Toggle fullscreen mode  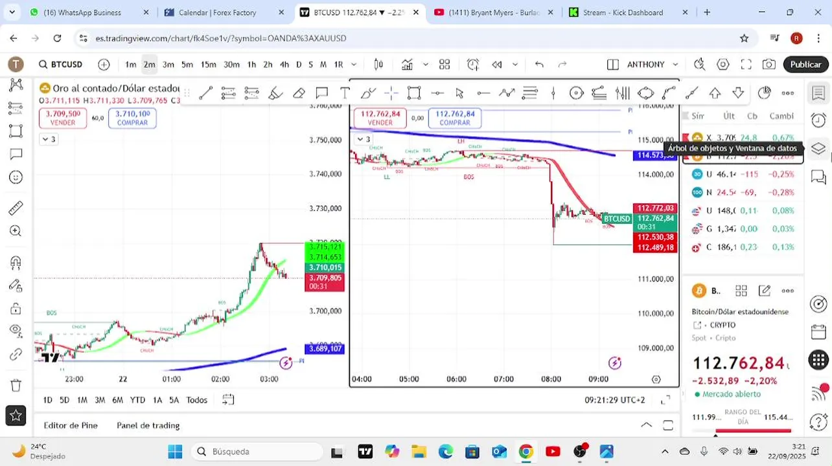[746, 64]
